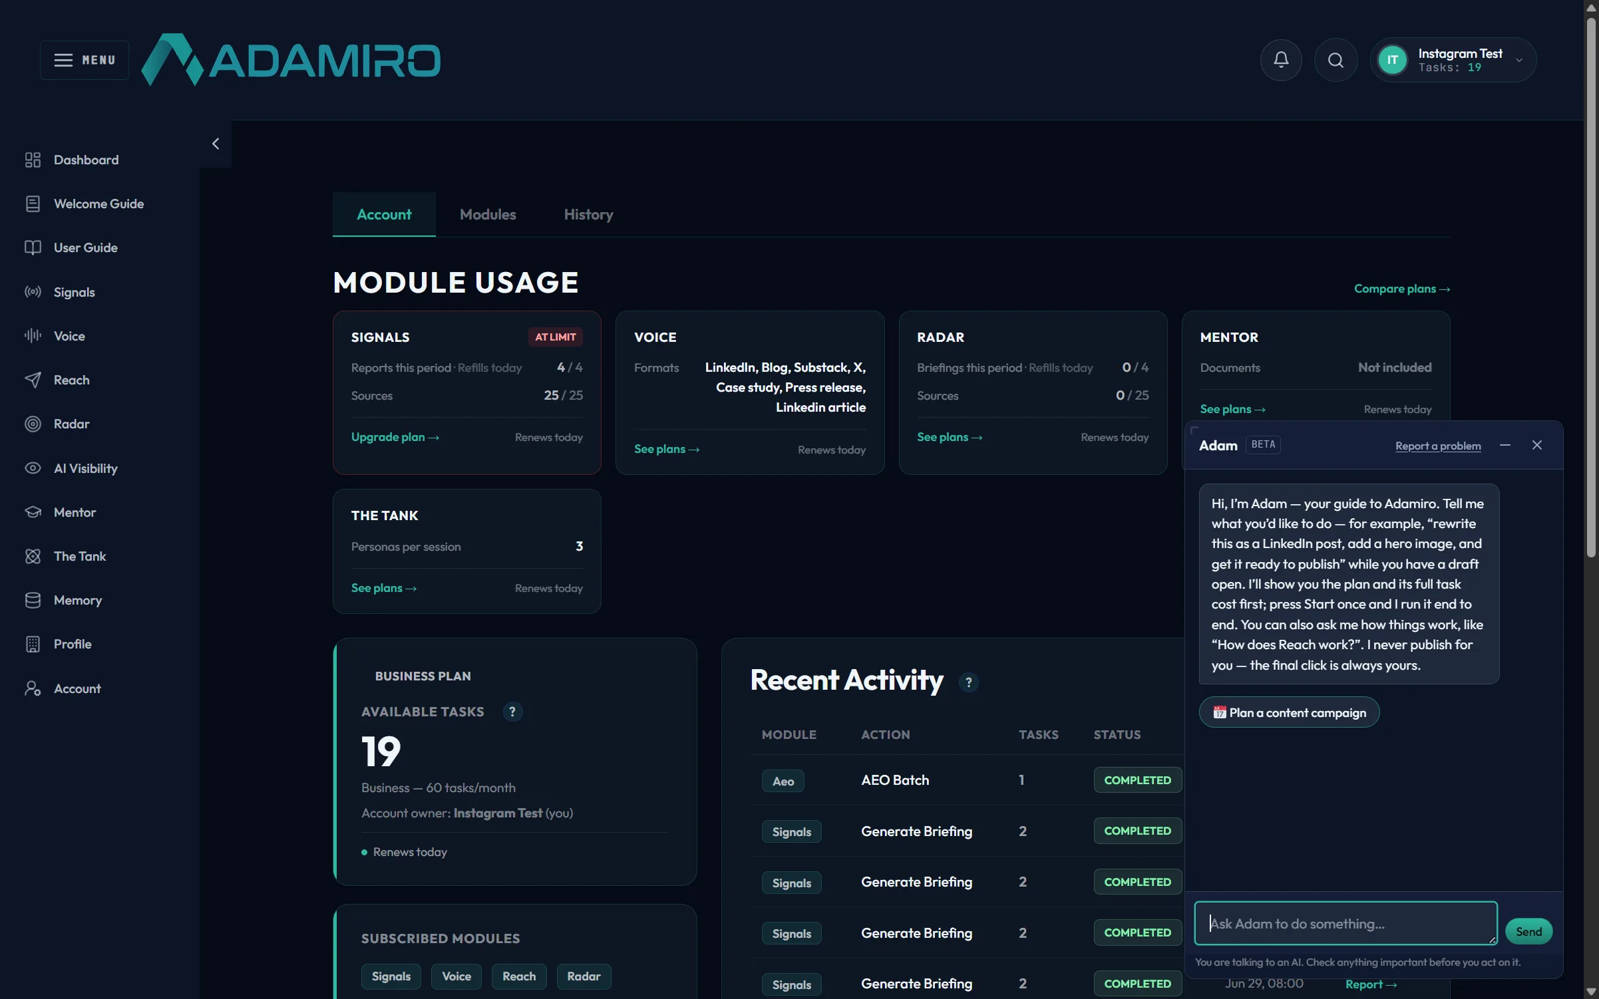Click the Recent Activity help icon
This screenshot has height=999, width=1599.
(968, 682)
